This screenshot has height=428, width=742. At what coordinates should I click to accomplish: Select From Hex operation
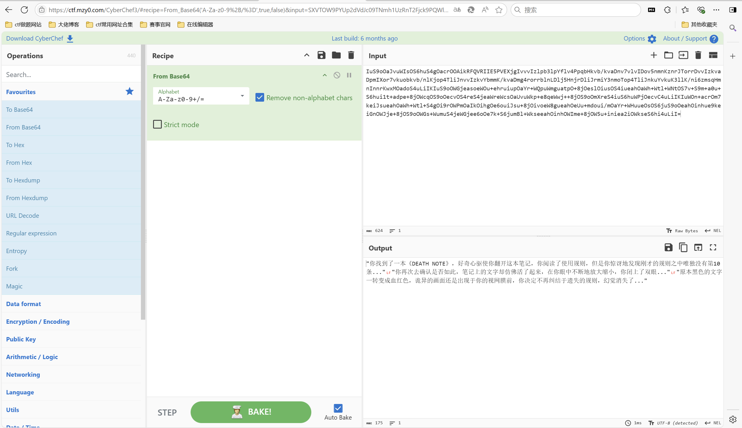[x=71, y=162]
